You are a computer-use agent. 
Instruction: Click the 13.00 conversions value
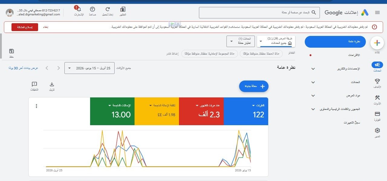121,115
